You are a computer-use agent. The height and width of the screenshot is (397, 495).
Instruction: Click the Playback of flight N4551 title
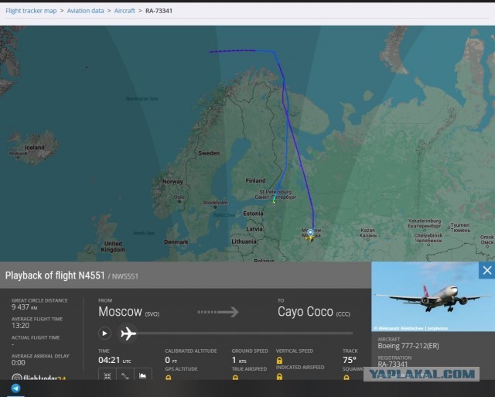(x=55, y=276)
